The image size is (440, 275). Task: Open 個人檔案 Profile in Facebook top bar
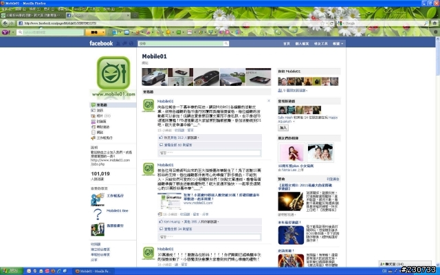(302, 43)
